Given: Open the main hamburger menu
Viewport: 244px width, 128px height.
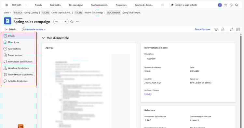Looking at the screenshot, I should pos(7,5).
